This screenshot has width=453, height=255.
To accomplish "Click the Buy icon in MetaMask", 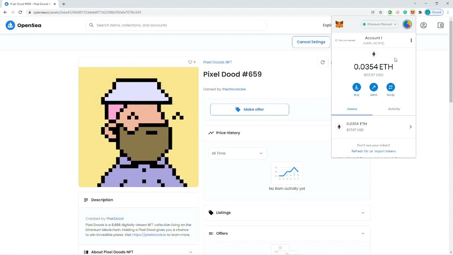I will (x=356, y=87).
